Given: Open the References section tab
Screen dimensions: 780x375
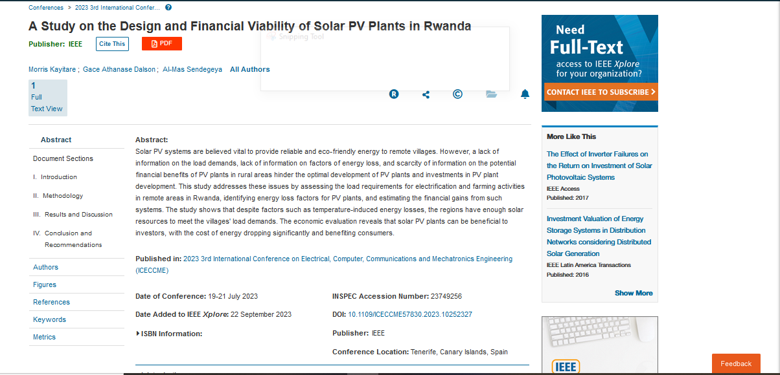Looking at the screenshot, I should (x=51, y=302).
